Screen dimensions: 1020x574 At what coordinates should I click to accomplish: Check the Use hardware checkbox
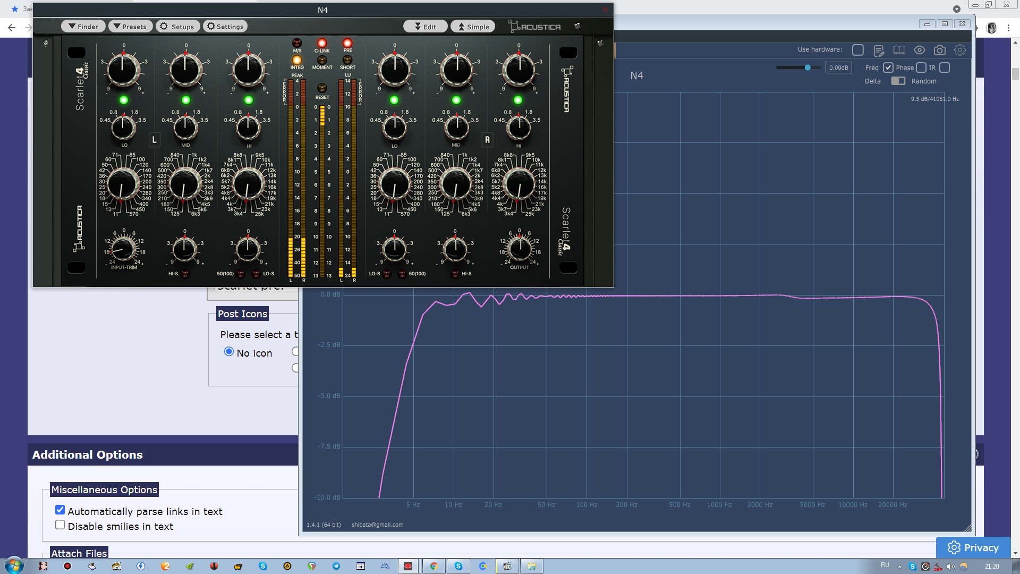point(857,50)
